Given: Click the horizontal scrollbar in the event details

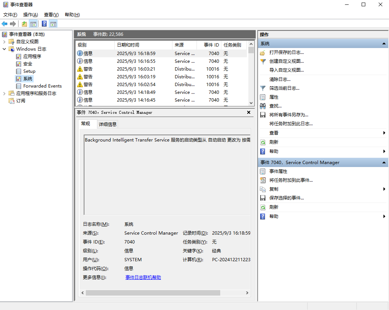Looking at the screenshot, I should click(x=152, y=293).
